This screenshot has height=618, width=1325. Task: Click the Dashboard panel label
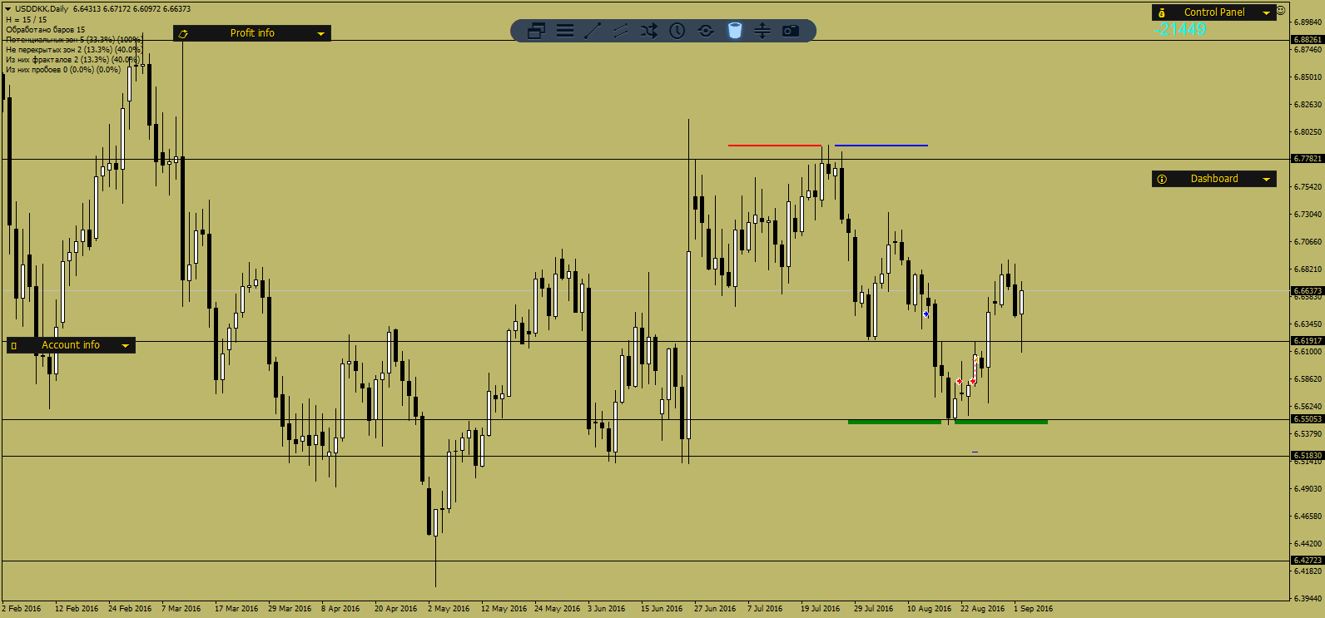tap(1214, 179)
